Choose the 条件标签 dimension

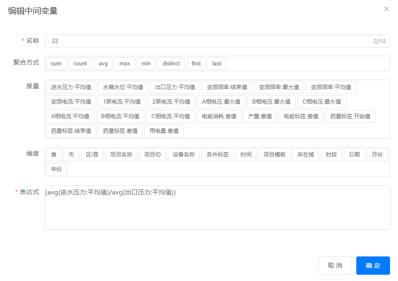(217, 154)
